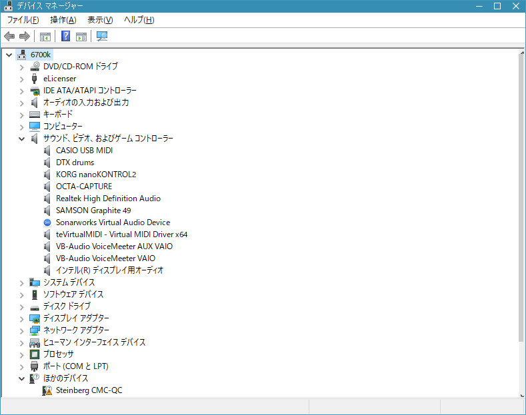Click the ほかのデバイス question mark icon
This screenshot has width=526, height=415.
(35, 378)
